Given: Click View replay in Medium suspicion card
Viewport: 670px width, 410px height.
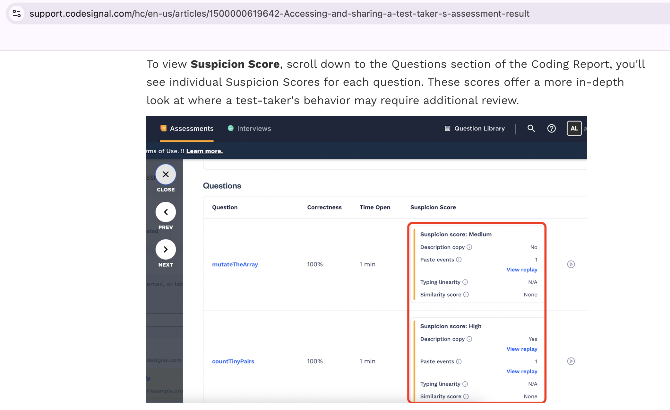Looking at the screenshot, I should pyautogui.click(x=522, y=270).
